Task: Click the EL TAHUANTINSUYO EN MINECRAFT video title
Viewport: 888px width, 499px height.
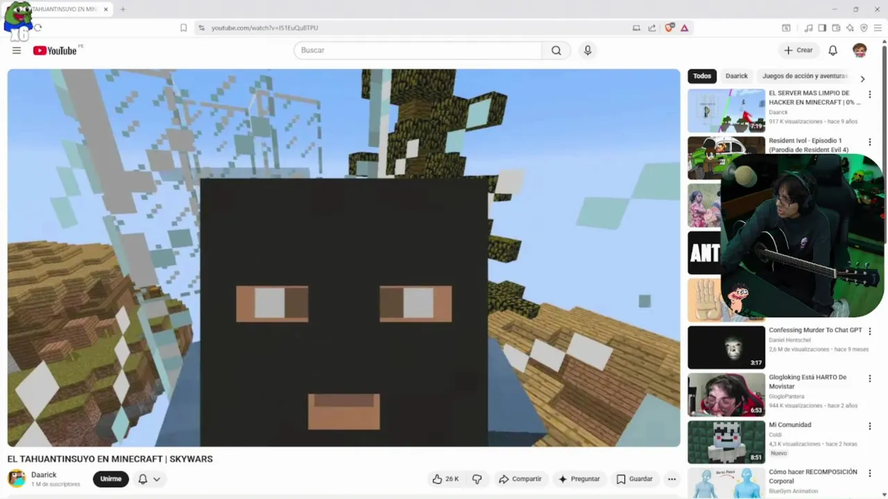Action: click(x=110, y=459)
